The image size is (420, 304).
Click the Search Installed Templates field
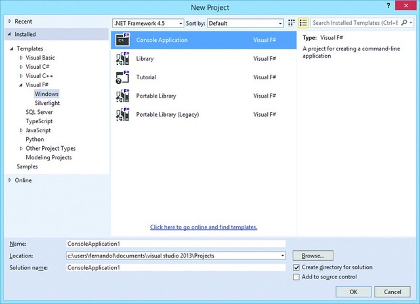tap(355, 23)
